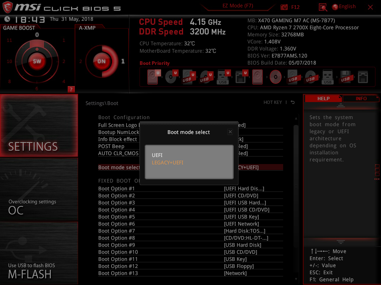The image size is (381, 285).
Task: Click the Boot Option #12 USB Floppy value
Action: (x=238, y=266)
